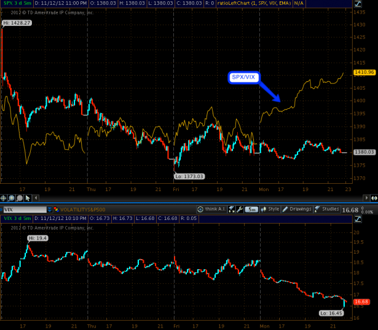Select the pointer cursor tool

(28, 198)
